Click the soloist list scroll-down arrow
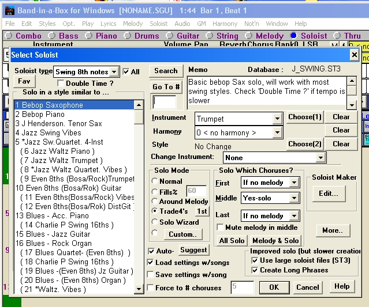Viewport: 369px width, 307px height. point(139,289)
